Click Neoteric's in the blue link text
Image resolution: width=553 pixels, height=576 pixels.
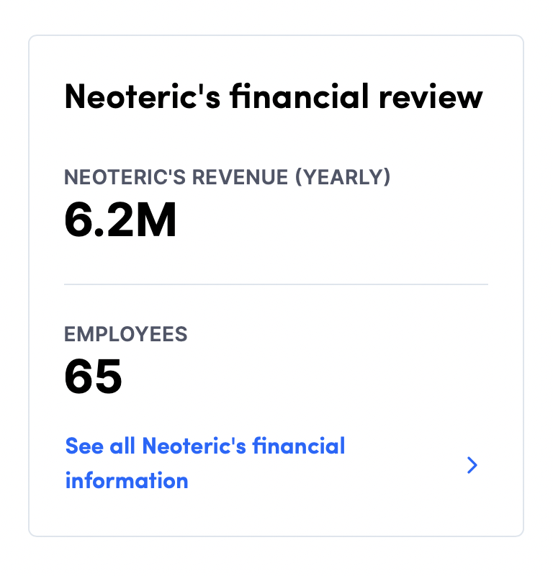pos(194,446)
